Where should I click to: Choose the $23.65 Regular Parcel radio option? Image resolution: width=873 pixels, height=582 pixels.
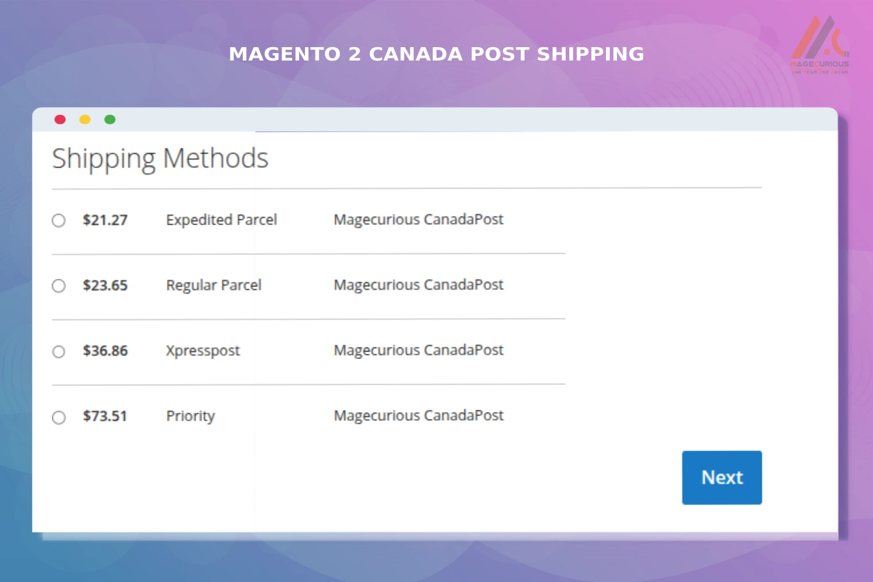[59, 286]
